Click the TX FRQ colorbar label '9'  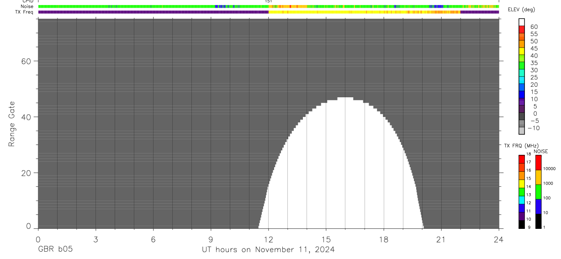coord(528,227)
